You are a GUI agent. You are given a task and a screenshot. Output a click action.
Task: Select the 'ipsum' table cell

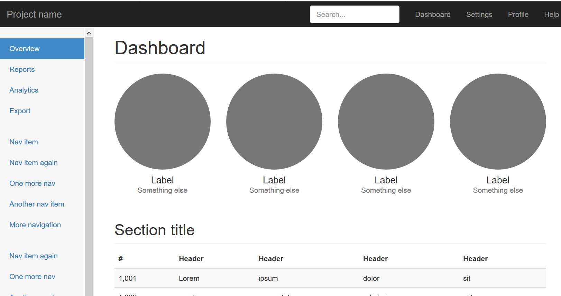(x=268, y=278)
